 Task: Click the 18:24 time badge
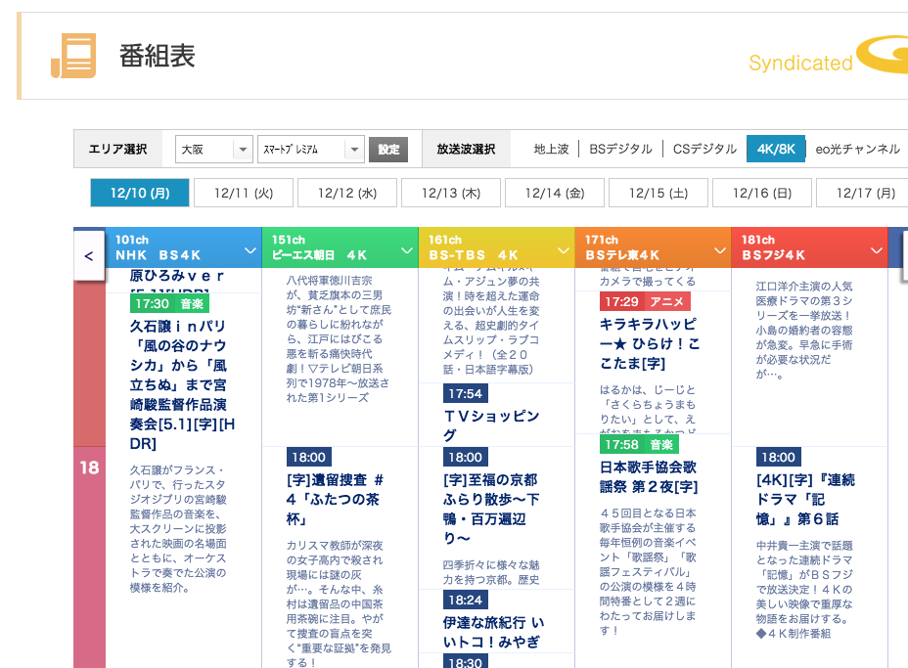466,600
